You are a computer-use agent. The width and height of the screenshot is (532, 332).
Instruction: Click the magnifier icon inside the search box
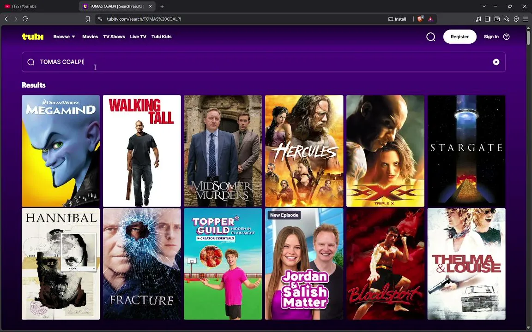[x=31, y=62]
